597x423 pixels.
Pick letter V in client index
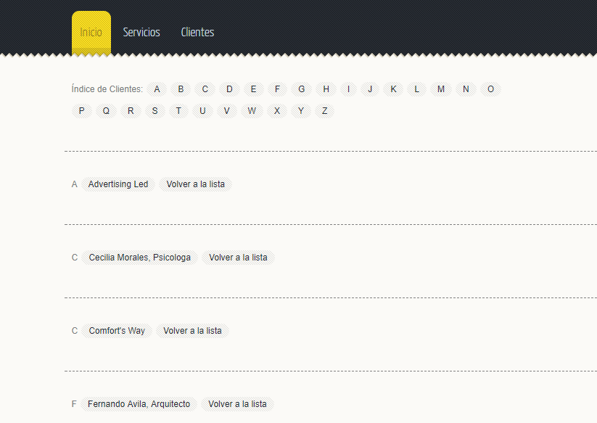pos(226,111)
